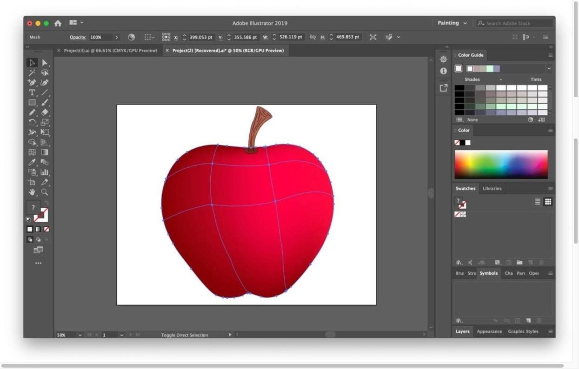Screen dimensions: 579x369
Task: Swap fill and stroke arrows
Action: coord(46,203)
